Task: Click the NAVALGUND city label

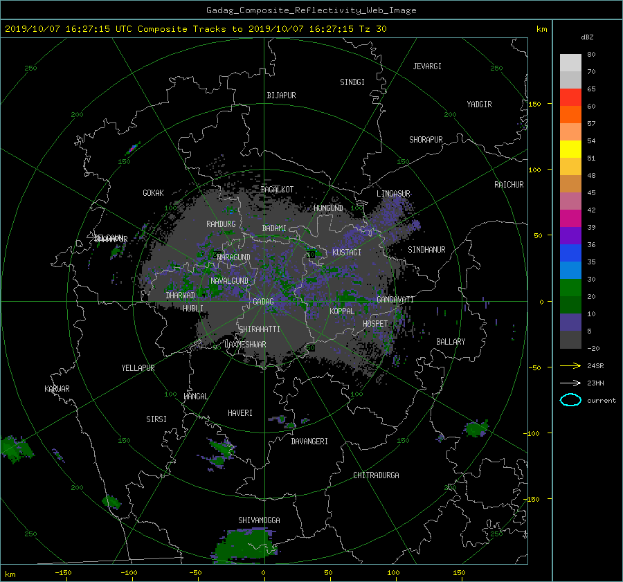Action: (229, 281)
